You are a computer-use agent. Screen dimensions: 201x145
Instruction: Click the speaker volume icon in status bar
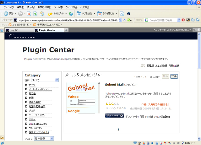coord(152,143)
